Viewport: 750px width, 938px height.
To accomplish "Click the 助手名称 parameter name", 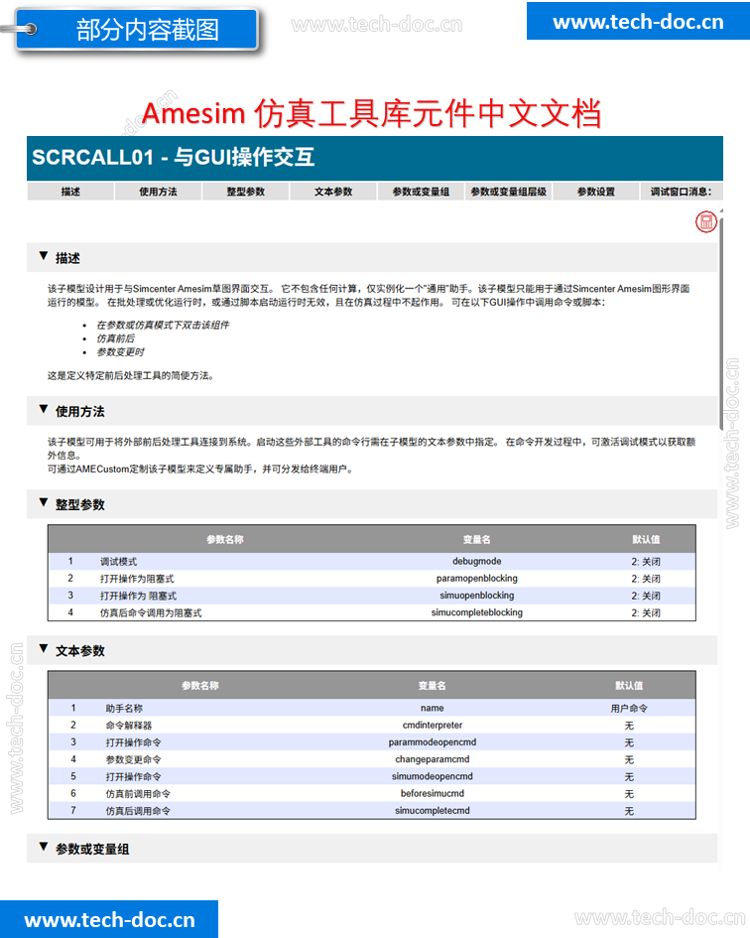I will tap(124, 709).
